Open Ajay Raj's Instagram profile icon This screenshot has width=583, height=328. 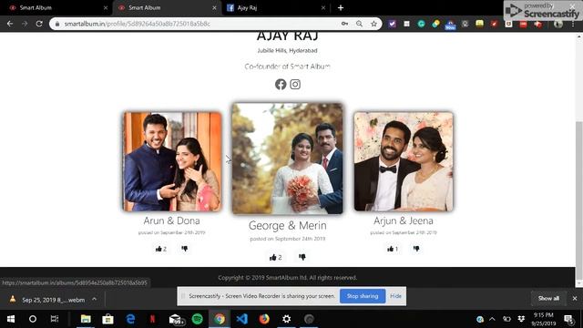295,85
